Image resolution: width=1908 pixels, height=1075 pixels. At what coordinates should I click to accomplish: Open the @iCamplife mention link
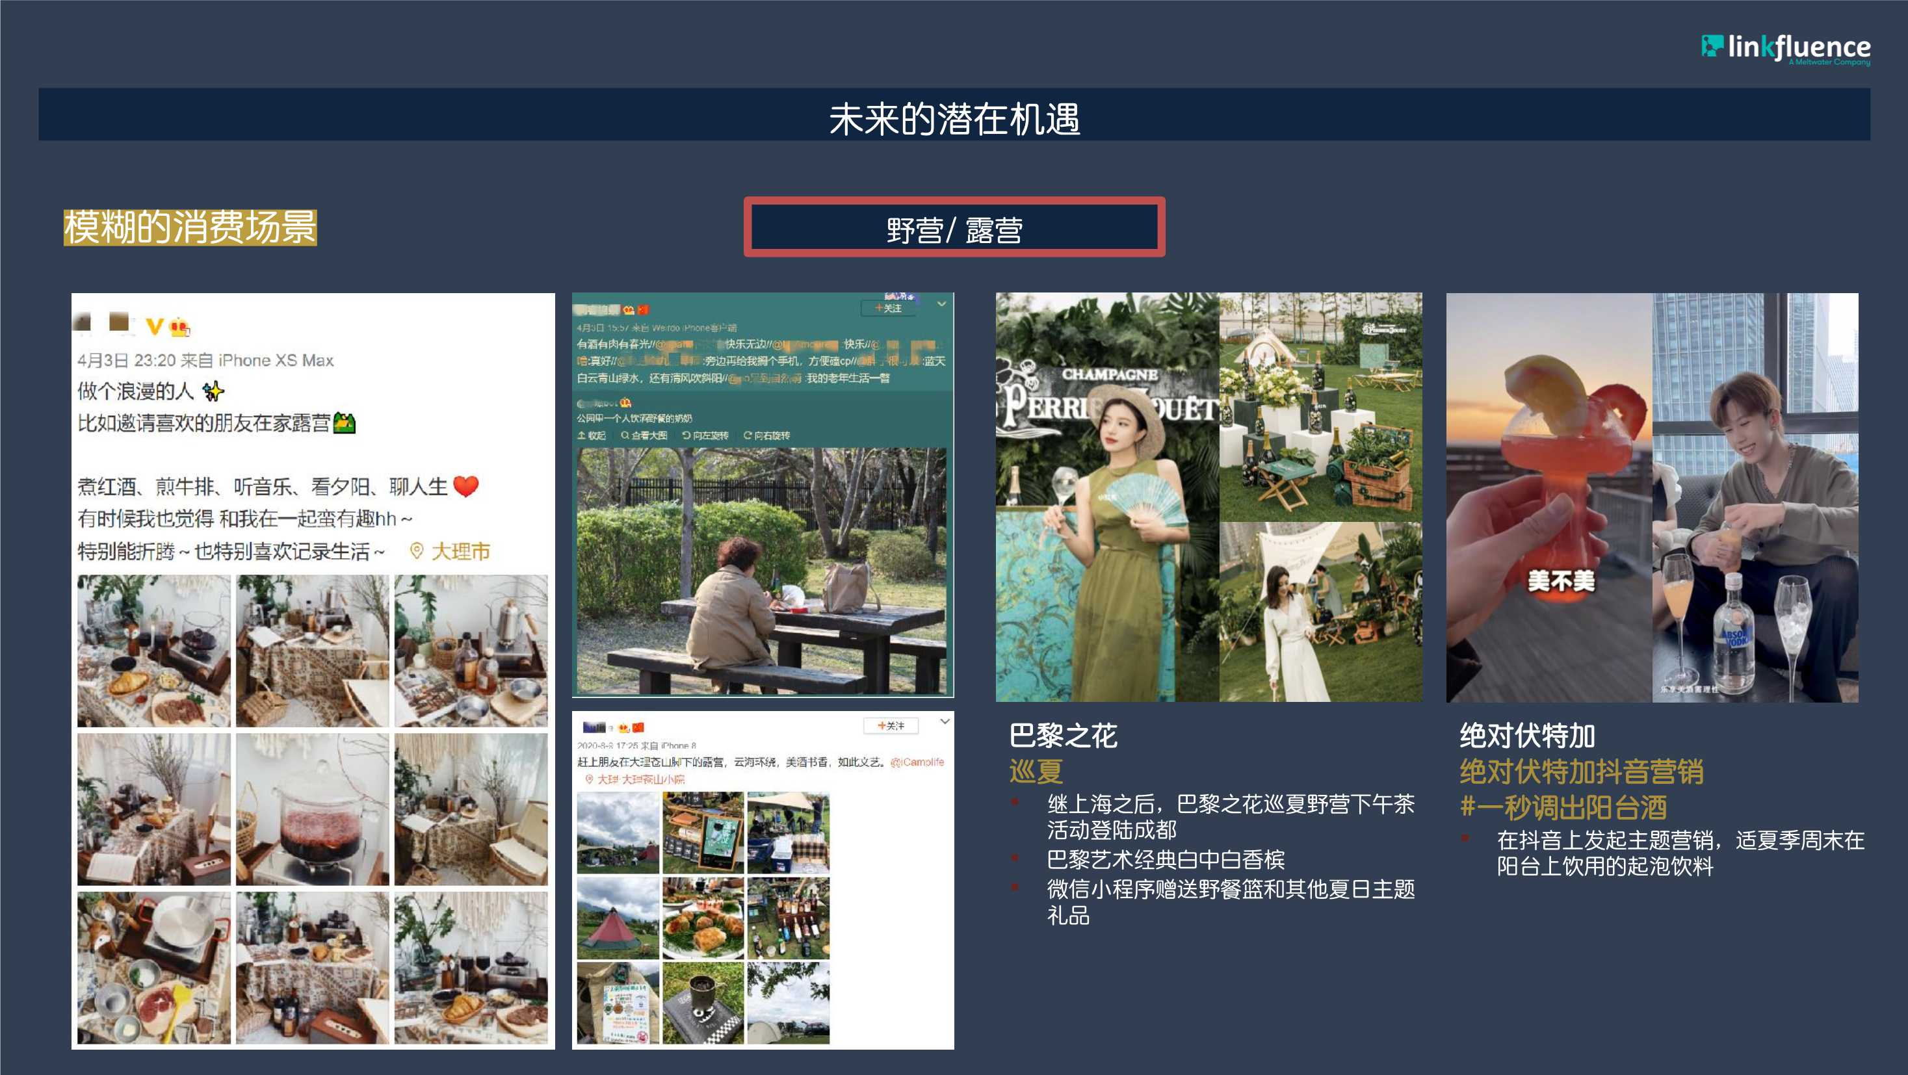click(917, 762)
